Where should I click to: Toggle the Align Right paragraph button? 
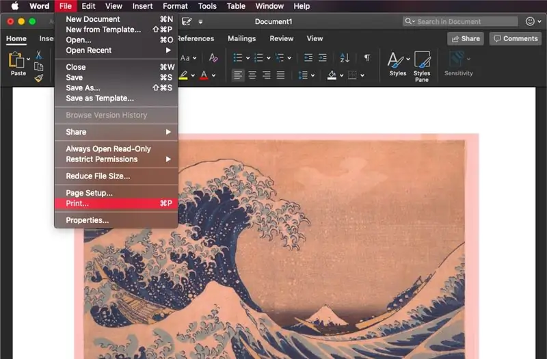tap(266, 75)
